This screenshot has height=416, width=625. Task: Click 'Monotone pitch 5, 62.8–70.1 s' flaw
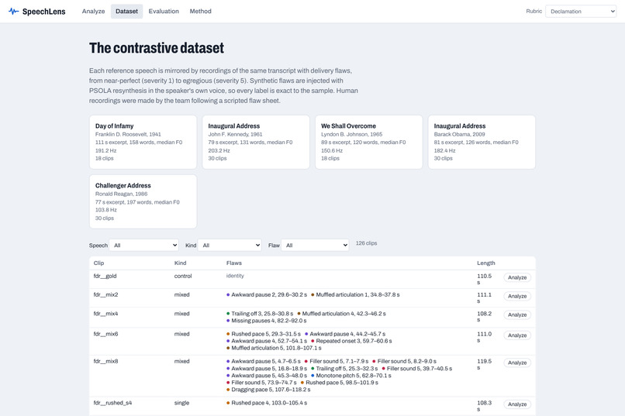(350, 376)
